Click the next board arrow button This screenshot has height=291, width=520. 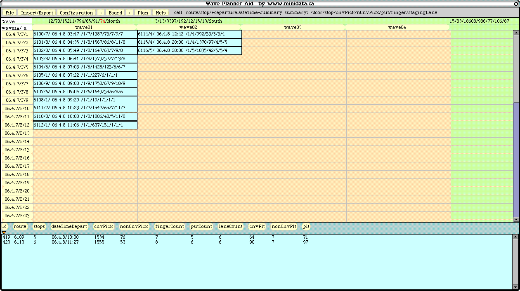point(130,13)
